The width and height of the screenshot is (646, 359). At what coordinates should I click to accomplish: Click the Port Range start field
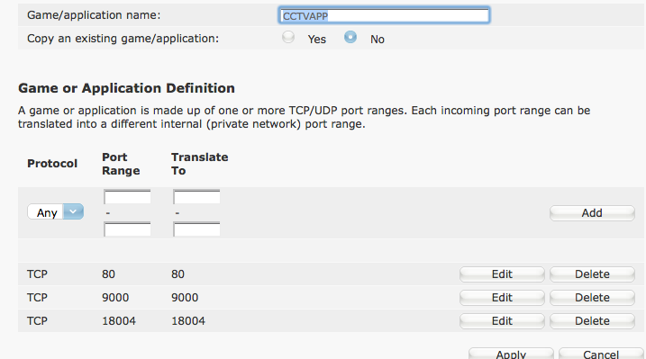coord(127,197)
